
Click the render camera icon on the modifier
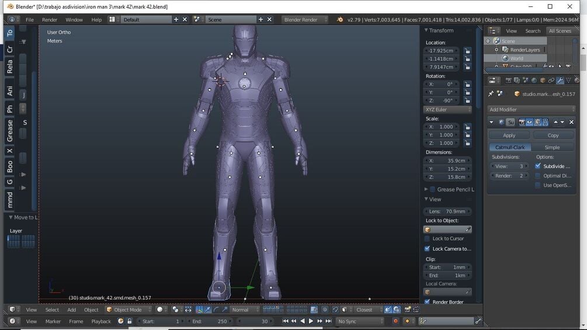click(x=520, y=122)
